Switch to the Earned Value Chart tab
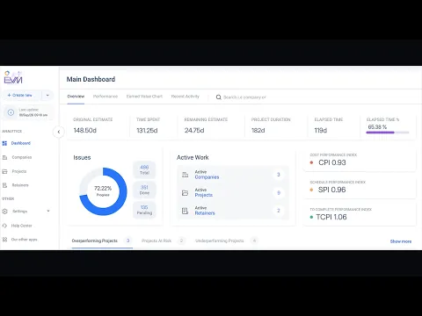Viewport: 422px width, 316px height. (144, 97)
